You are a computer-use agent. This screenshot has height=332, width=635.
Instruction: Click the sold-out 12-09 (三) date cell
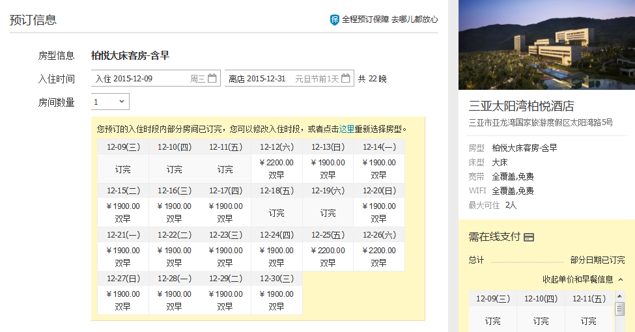coord(123,169)
